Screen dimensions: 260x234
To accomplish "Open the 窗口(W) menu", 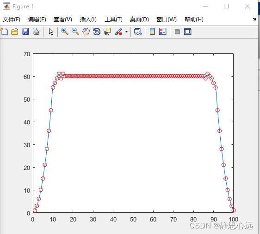I will [x=166, y=19].
